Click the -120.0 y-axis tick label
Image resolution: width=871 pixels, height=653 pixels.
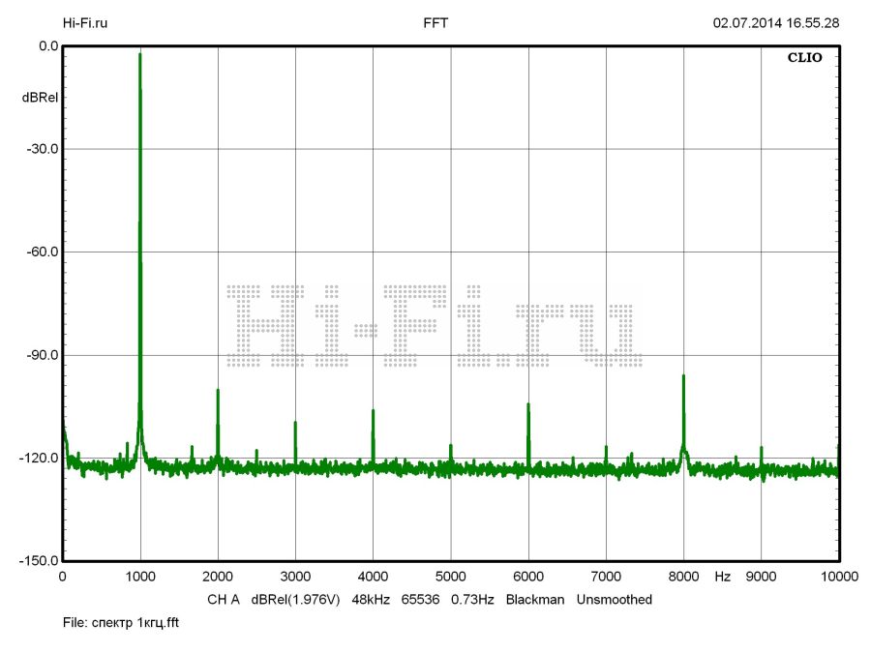(37, 459)
